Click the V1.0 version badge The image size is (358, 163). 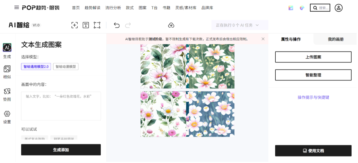click(36, 25)
